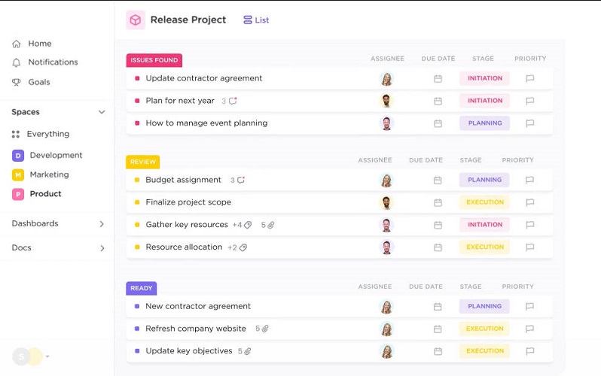Open the Gather key resources task
Image resolution: width=601 pixels, height=376 pixels.
[187, 225]
